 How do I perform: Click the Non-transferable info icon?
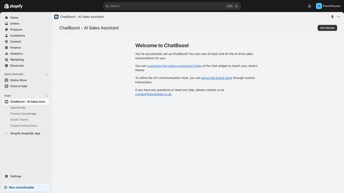point(6,187)
